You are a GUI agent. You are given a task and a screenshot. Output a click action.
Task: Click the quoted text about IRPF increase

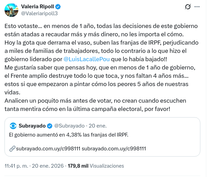(69, 134)
